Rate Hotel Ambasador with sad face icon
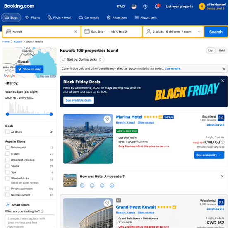Screen dimensions: 230x228 pyautogui.click(x=82, y=185)
